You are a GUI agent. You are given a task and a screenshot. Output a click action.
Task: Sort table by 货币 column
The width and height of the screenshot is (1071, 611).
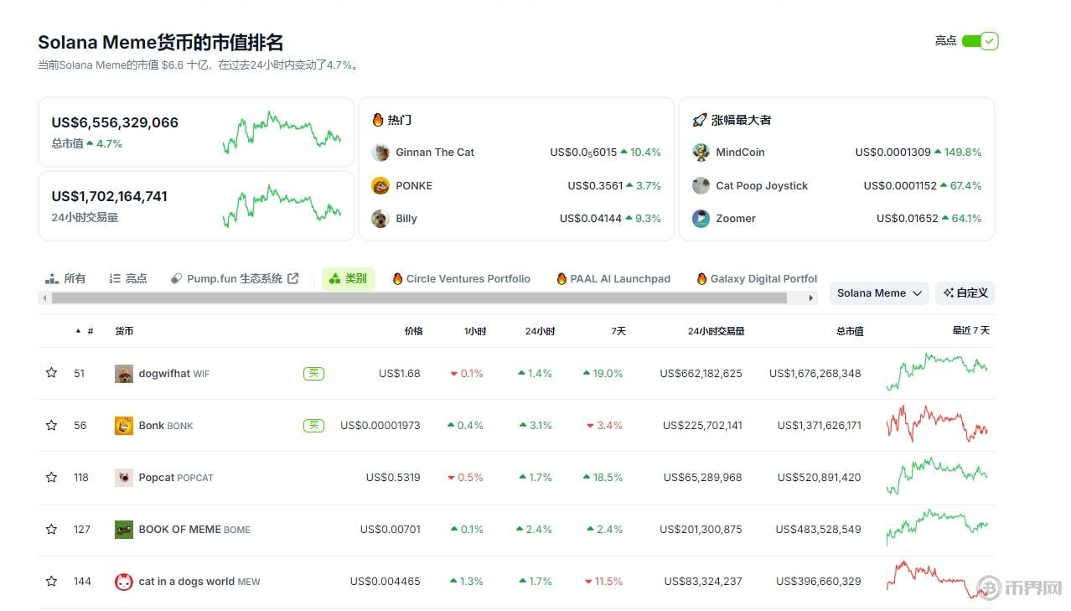point(124,331)
